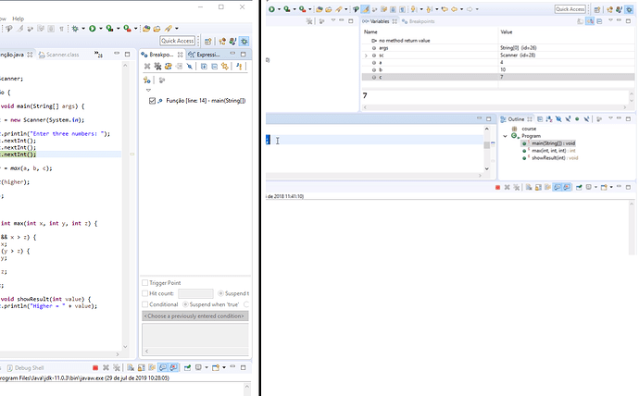639x396 pixels.
Task: Click the green Run button in left toolbar
Action: click(93, 29)
